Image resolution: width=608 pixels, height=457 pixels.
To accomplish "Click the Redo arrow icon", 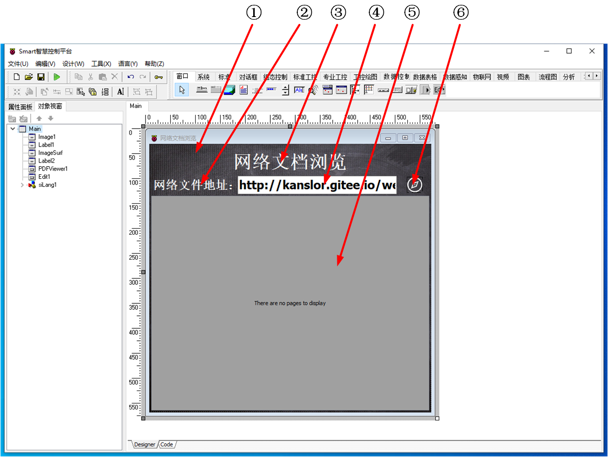I will point(143,77).
